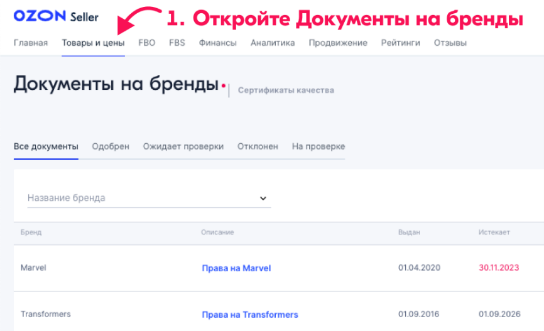Go to the FBS section

(x=177, y=43)
